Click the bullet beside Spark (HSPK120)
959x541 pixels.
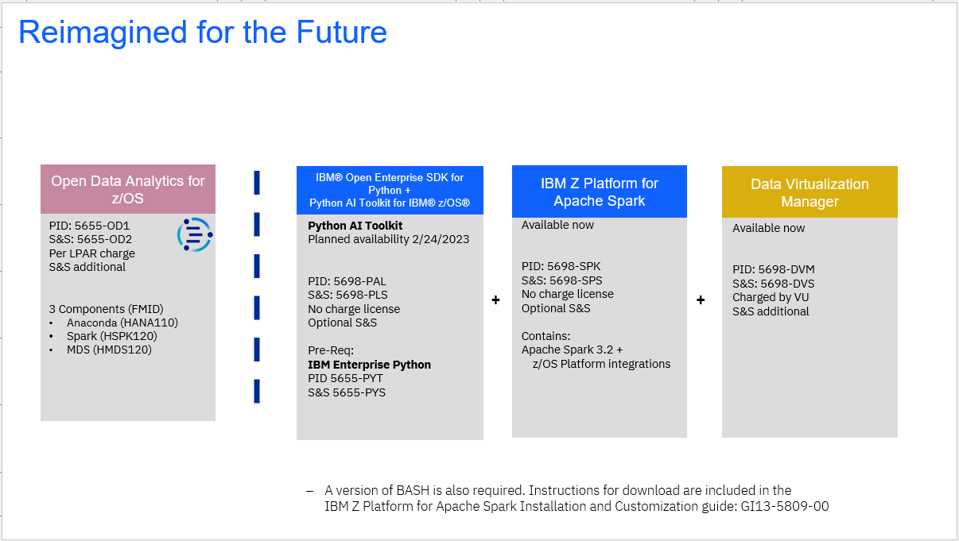(51, 337)
